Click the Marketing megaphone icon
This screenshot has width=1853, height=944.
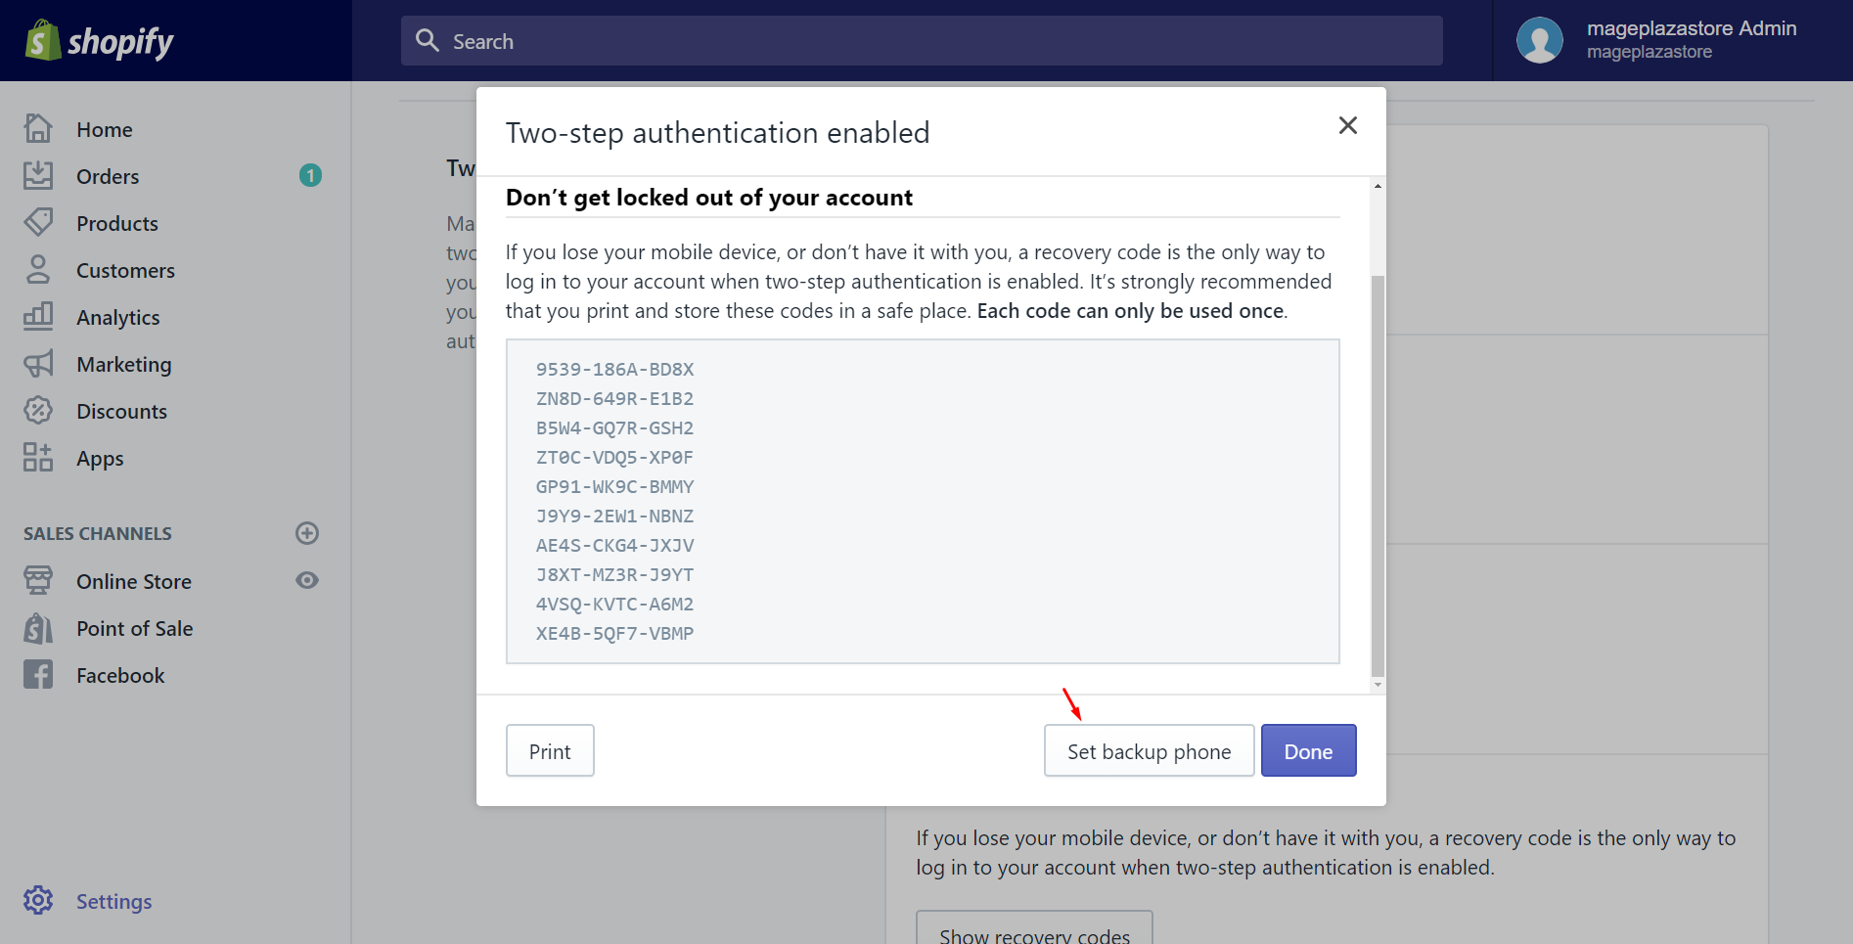pos(38,363)
